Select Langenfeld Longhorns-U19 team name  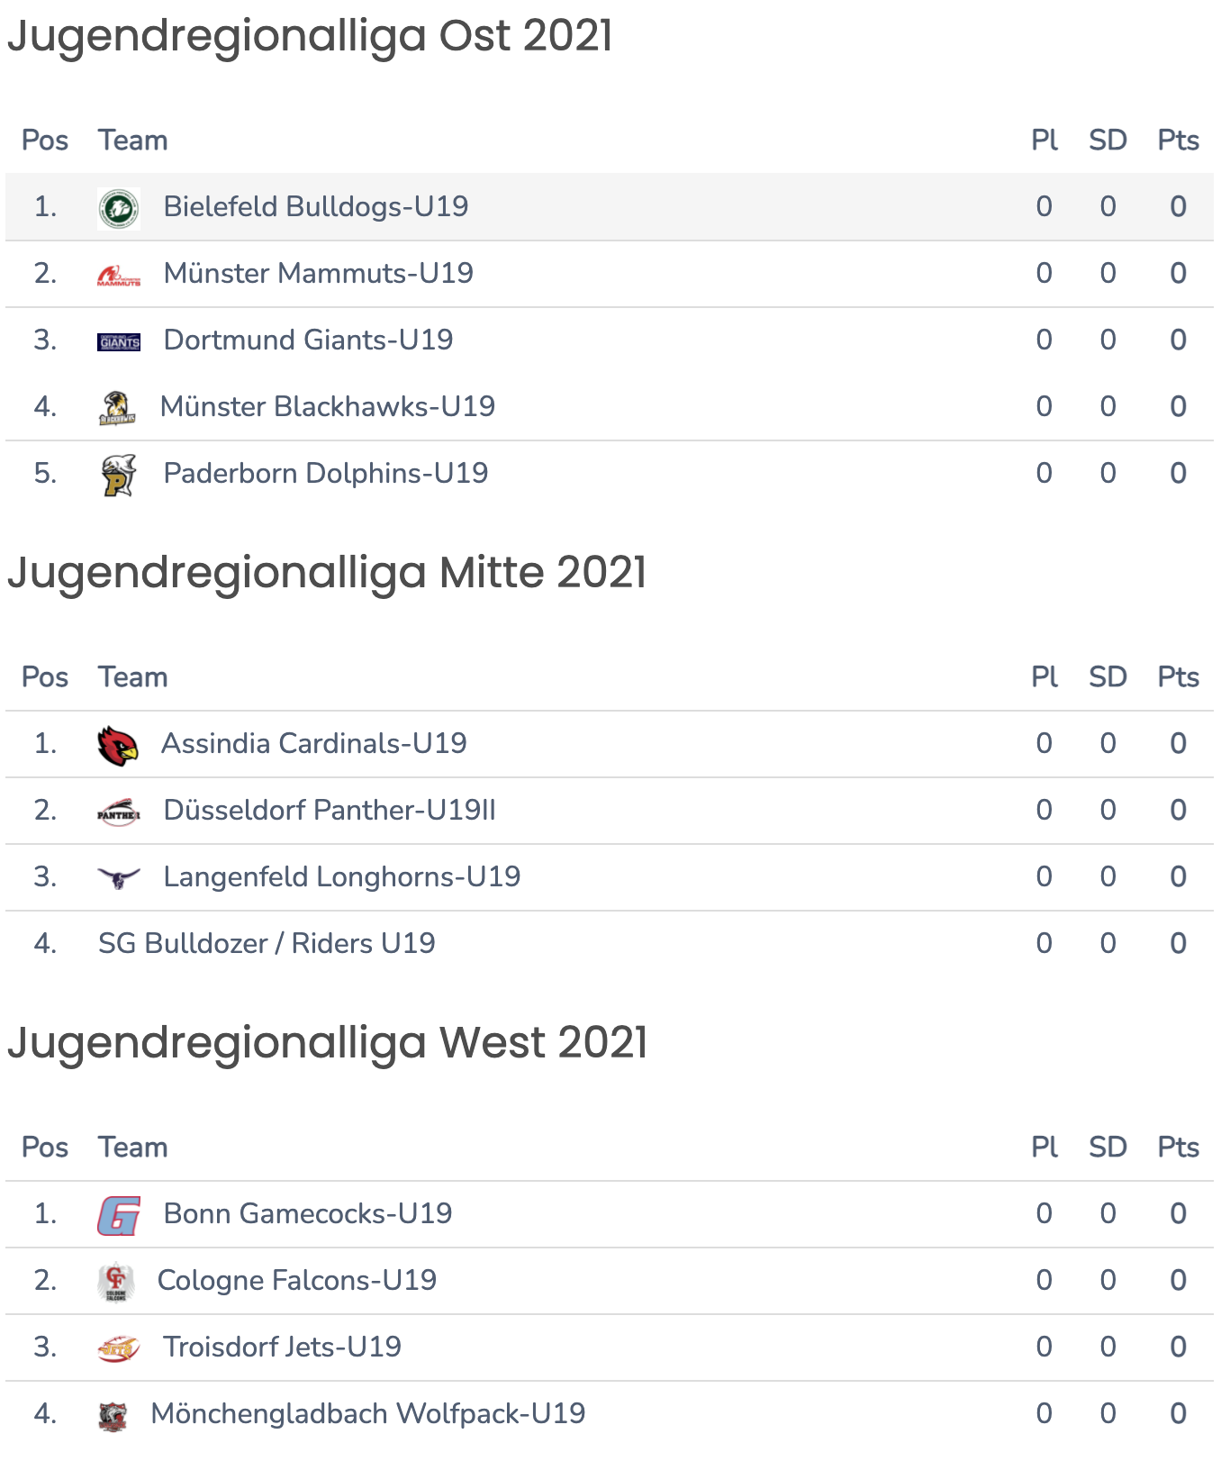click(342, 876)
